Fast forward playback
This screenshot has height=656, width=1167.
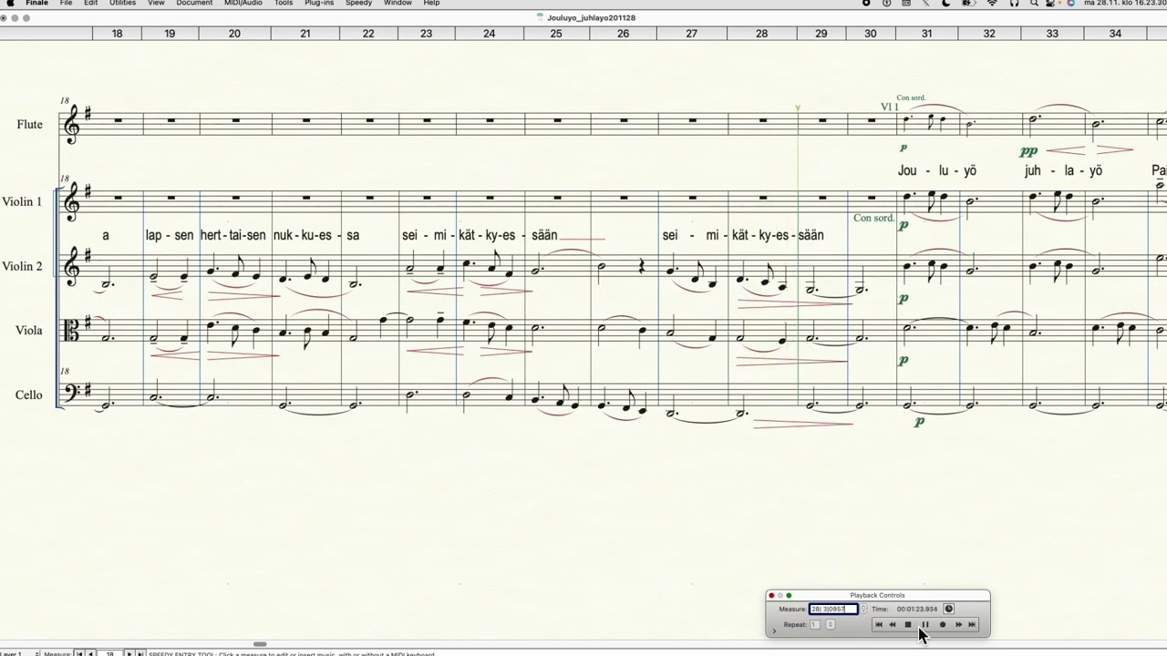pyautogui.click(x=958, y=625)
